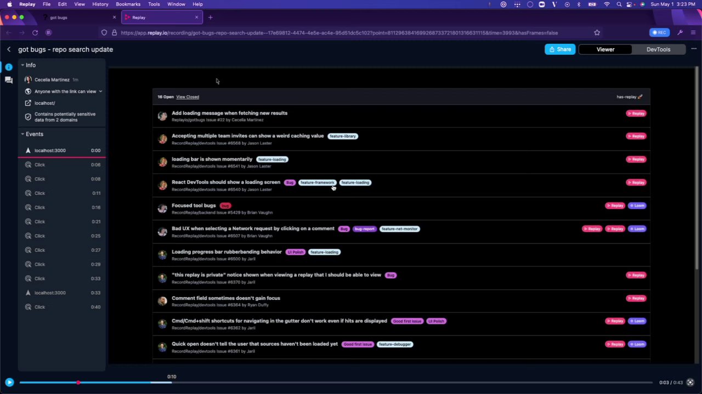
Task: Click the red marker on playback timeline
Action: pyautogui.click(x=78, y=383)
